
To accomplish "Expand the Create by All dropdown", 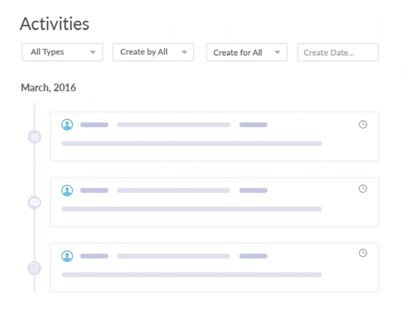I will (x=153, y=52).
